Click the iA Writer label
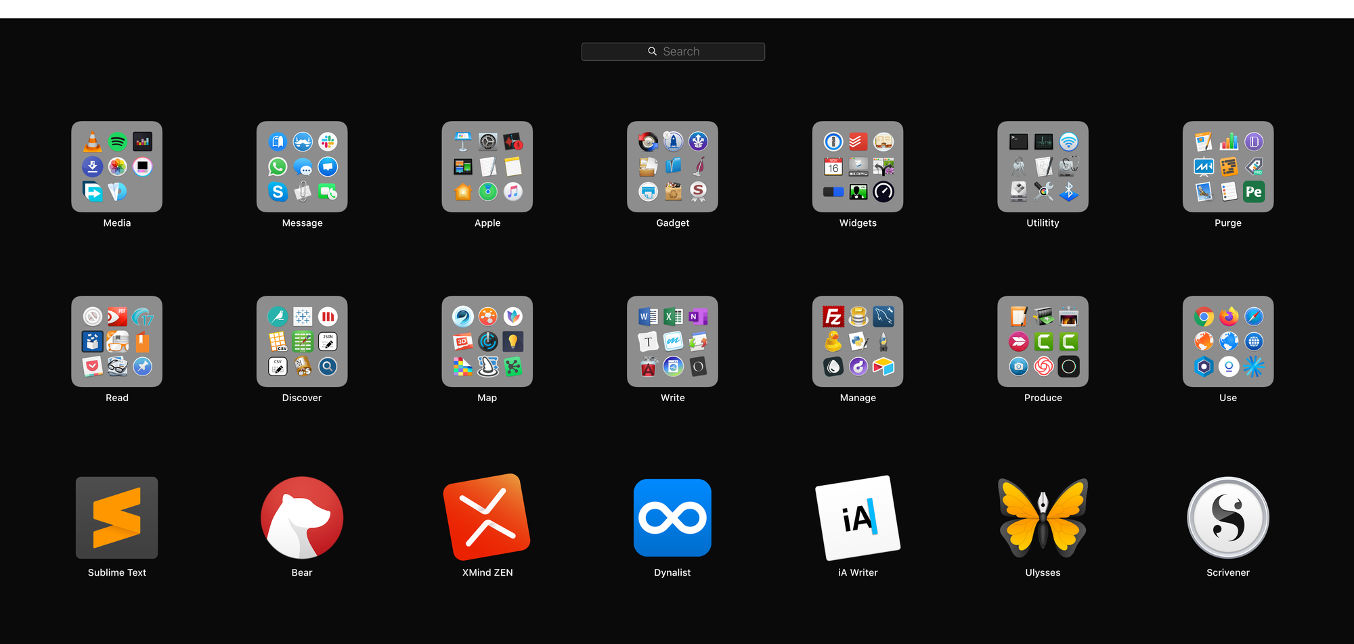This screenshot has width=1354, height=644. 858,572
